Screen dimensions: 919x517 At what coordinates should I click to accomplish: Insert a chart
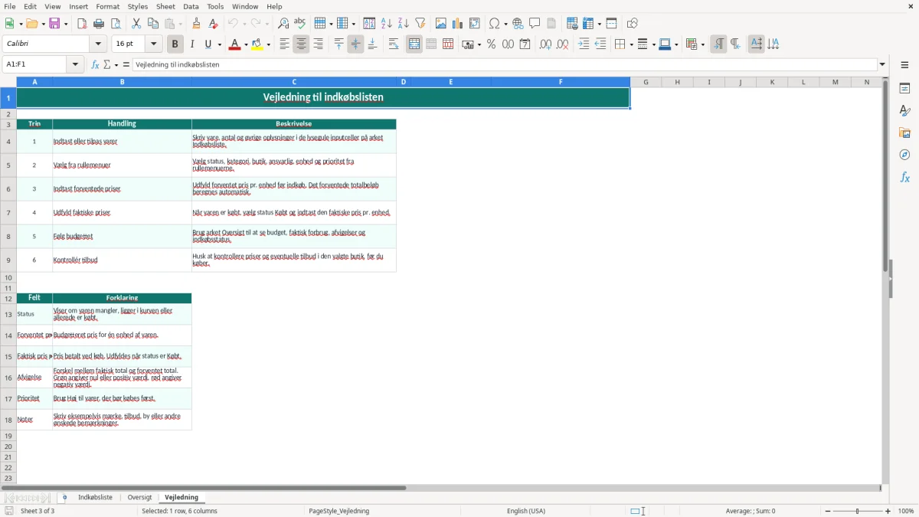coord(458,24)
